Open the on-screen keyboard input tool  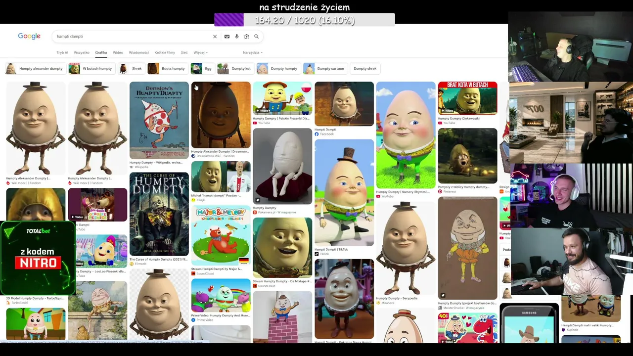(227, 37)
